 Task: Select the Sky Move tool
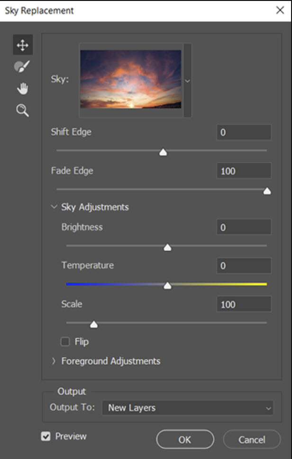click(x=23, y=45)
